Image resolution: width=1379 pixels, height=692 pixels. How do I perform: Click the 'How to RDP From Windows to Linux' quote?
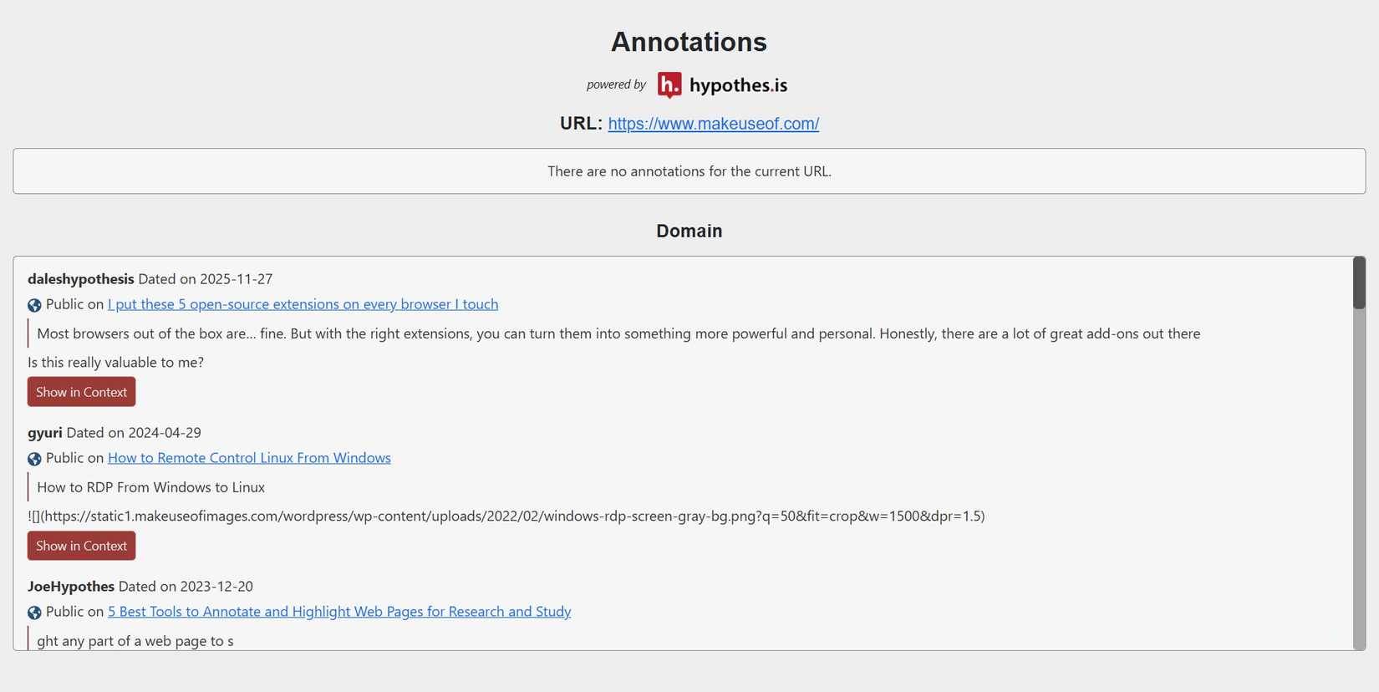click(150, 487)
